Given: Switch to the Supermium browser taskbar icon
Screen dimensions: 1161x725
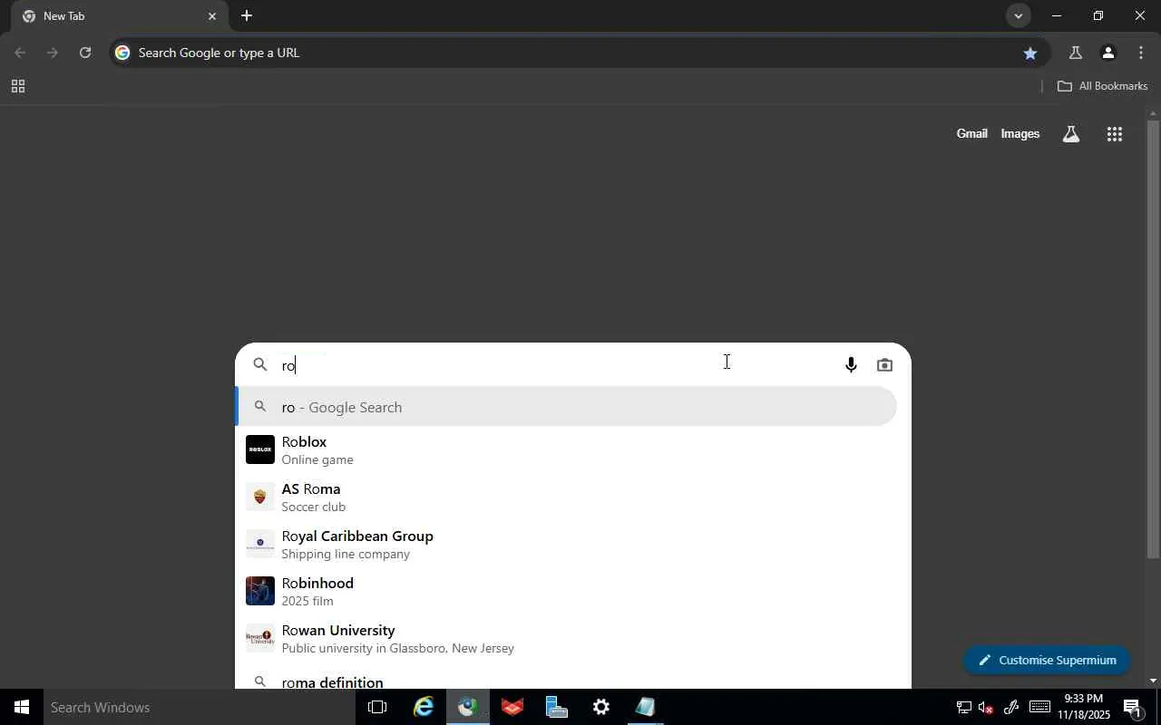Looking at the screenshot, I should (467, 707).
